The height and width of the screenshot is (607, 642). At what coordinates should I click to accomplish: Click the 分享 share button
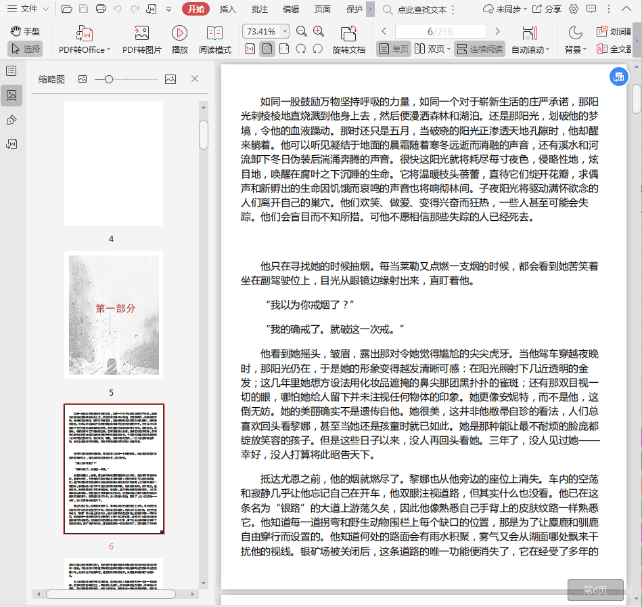pos(547,9)
